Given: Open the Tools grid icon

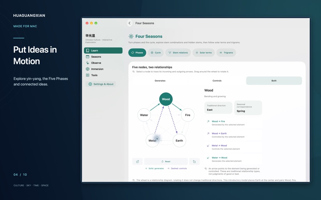Looking at the screenshot, I should pos(87,75).
